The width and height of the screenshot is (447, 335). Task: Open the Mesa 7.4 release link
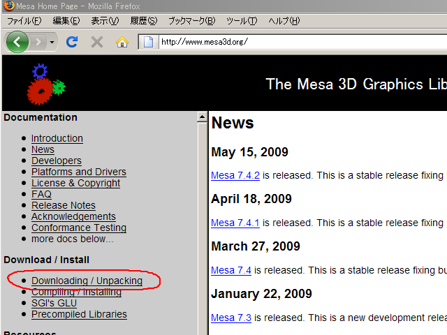[231, 270]
